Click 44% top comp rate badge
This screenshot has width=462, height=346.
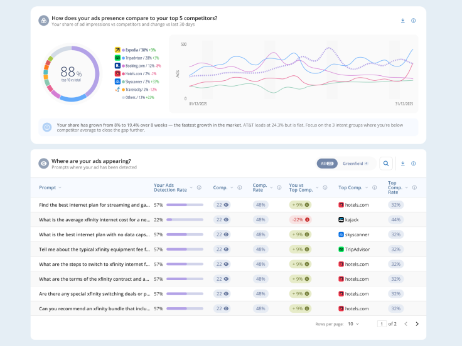tap(395, 220)
